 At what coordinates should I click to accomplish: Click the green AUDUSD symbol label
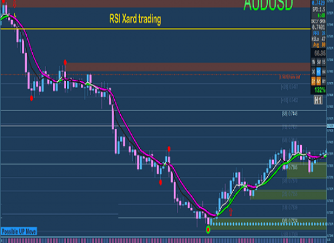point(268,5)
